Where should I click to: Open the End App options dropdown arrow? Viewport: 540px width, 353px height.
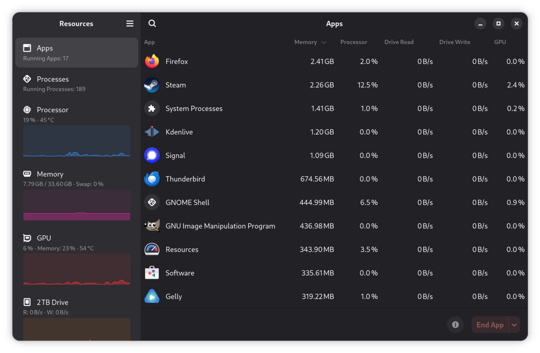click(514, 325)
